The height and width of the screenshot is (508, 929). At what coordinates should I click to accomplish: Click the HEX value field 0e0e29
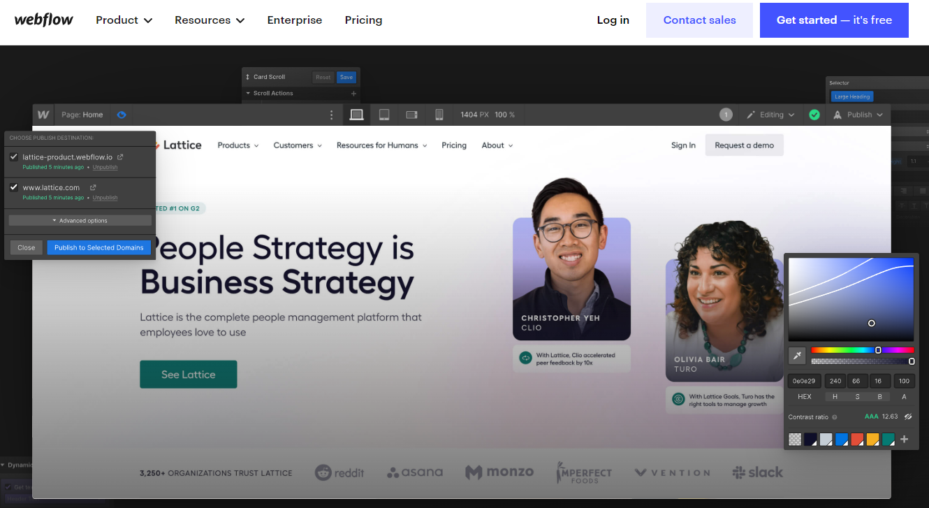click(x=805, y=381)
